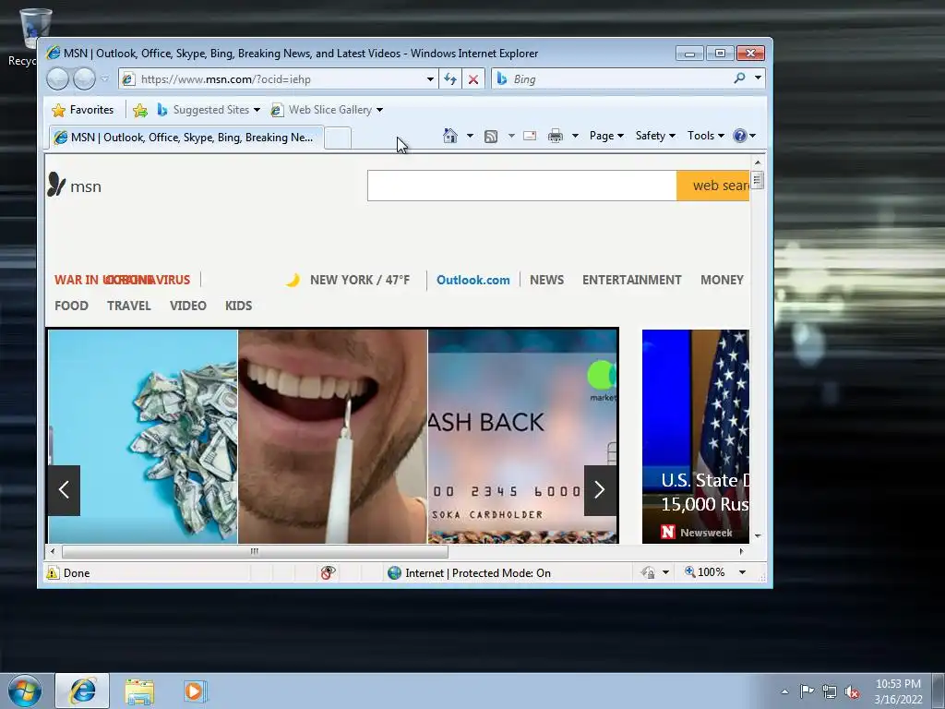Click the Forward navigation button
Viewport: 945px width, 709px height.
pos(84,79)
